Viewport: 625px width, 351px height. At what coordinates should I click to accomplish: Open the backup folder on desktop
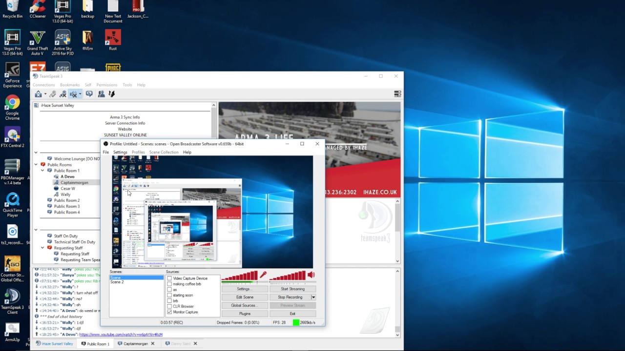(87, 10)
